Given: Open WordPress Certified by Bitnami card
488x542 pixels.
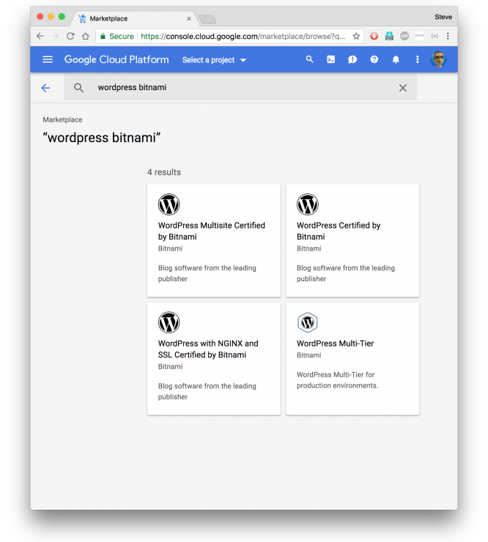Looking at the screenshot, I should pos(352,240).
